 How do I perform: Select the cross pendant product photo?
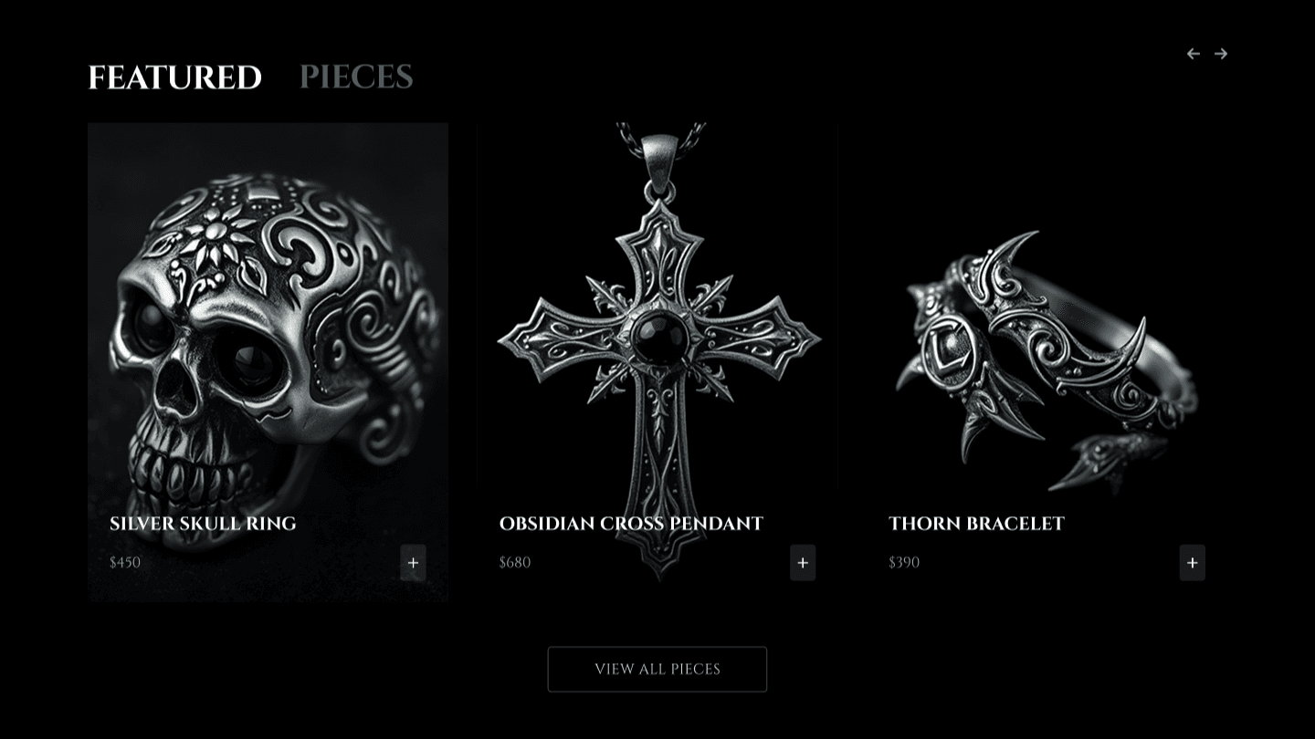coord(657,362)
